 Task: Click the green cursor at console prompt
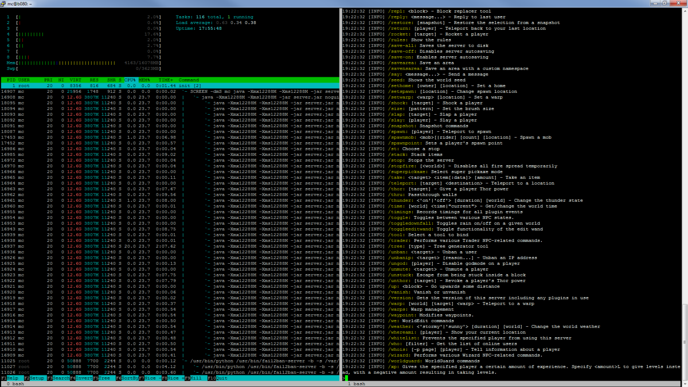[x=346, y=378]
